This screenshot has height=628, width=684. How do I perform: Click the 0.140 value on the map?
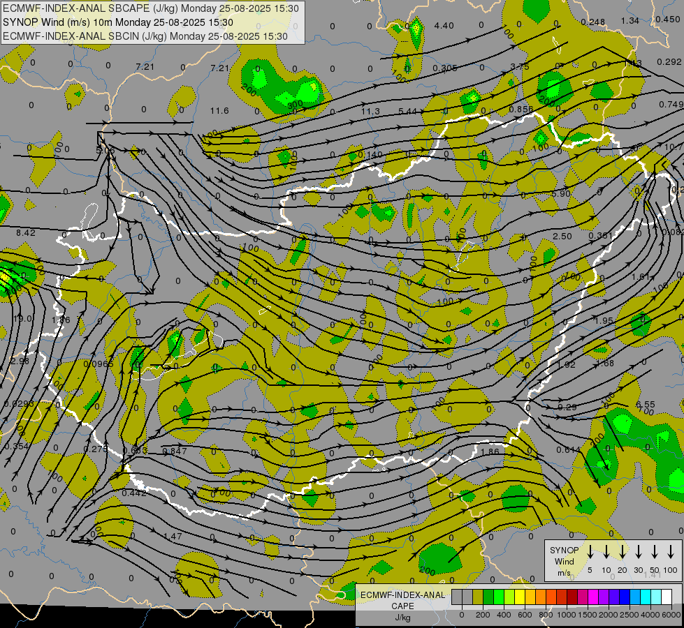pos(370,154)
